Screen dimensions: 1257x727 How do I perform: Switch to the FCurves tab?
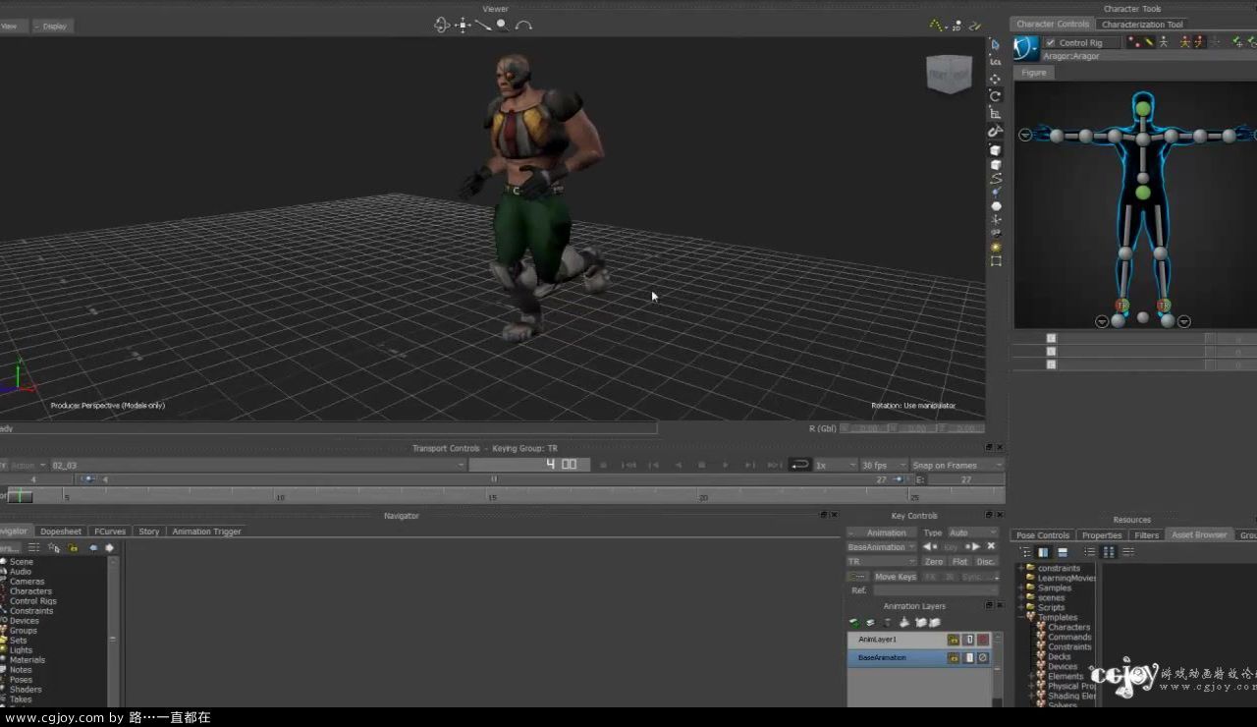[x=110, y=531]
